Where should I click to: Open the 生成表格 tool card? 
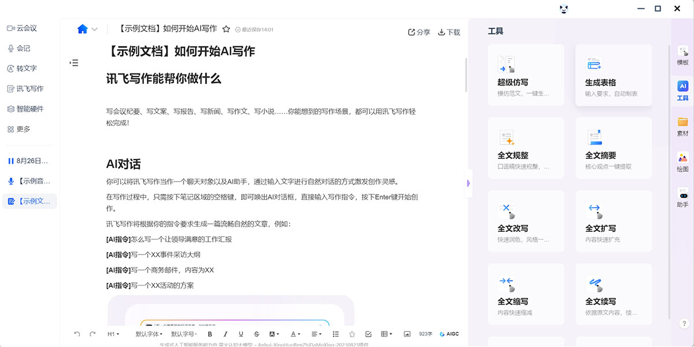(613, 75)
